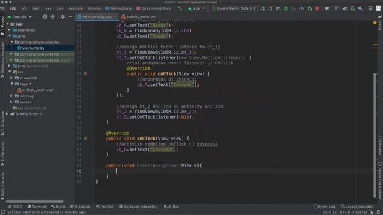The image size is (383, 215).
Task: Click the Select Opened File target icon
Action: click(x=45, y=17)
